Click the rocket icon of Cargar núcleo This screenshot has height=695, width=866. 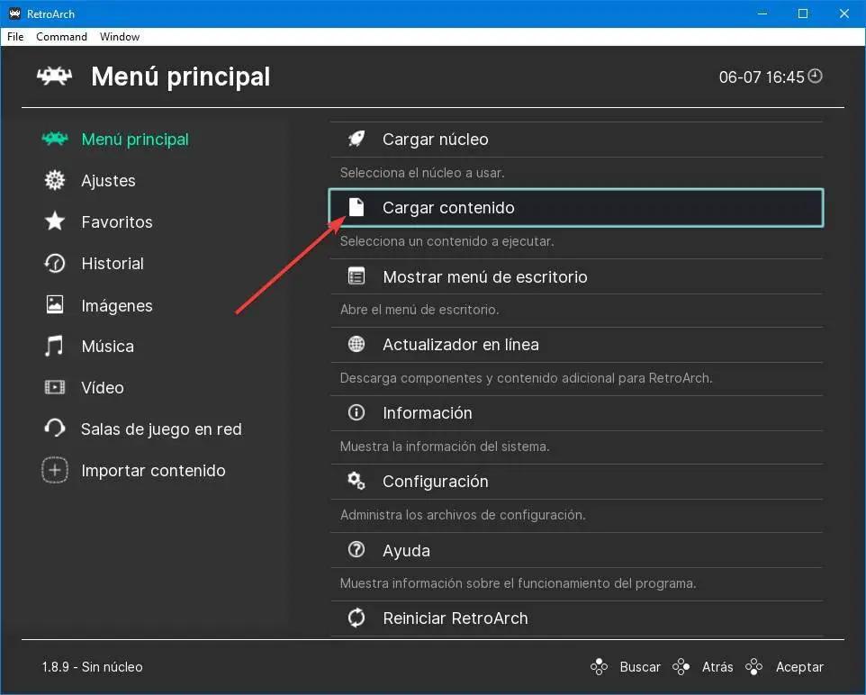(x=356, y=139)
